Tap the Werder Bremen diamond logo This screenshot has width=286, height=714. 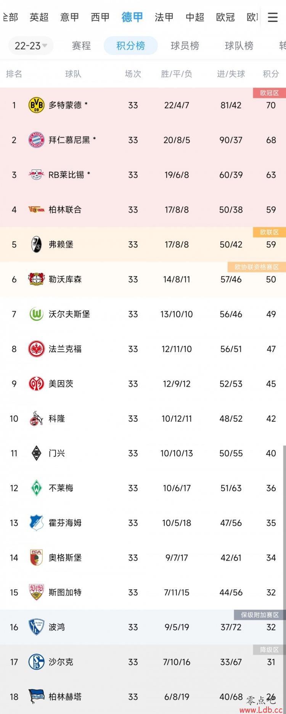tap(37, 488)
